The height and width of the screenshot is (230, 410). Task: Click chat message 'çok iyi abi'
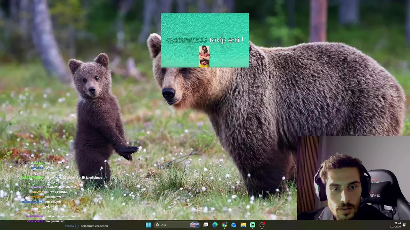pos(52,207)
